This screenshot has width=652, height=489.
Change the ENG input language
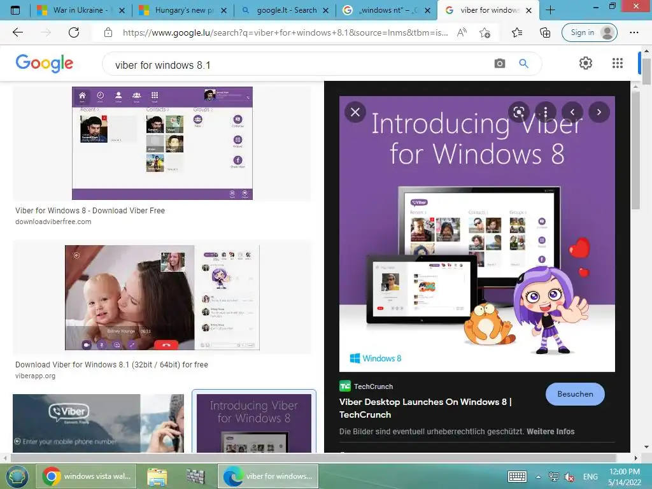point(590,476)
